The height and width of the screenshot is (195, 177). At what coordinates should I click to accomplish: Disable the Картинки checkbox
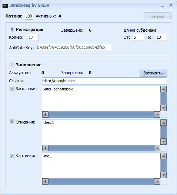12,156
